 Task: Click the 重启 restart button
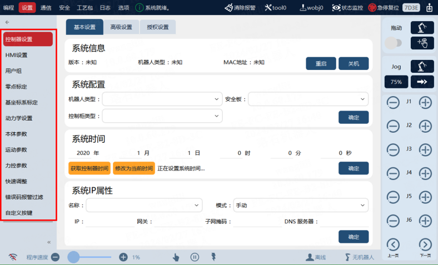point(321,63)
